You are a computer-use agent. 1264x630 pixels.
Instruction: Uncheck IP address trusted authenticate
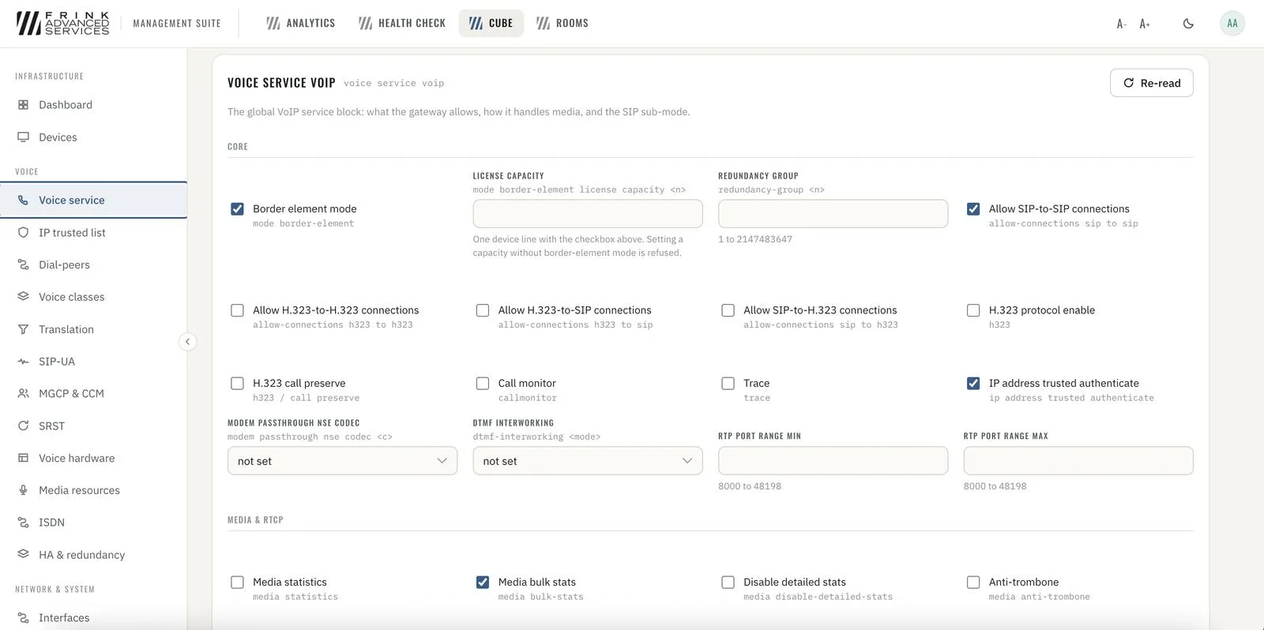pos(973,384)
